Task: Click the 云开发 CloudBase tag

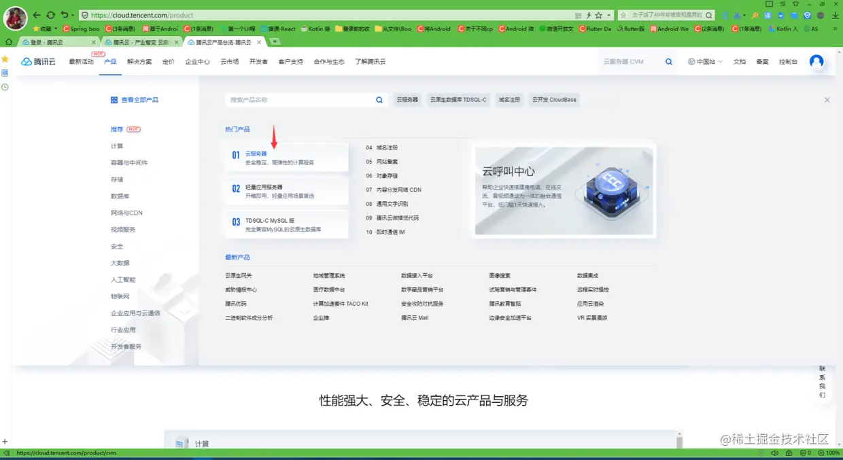Action: (x=554, y=100)
